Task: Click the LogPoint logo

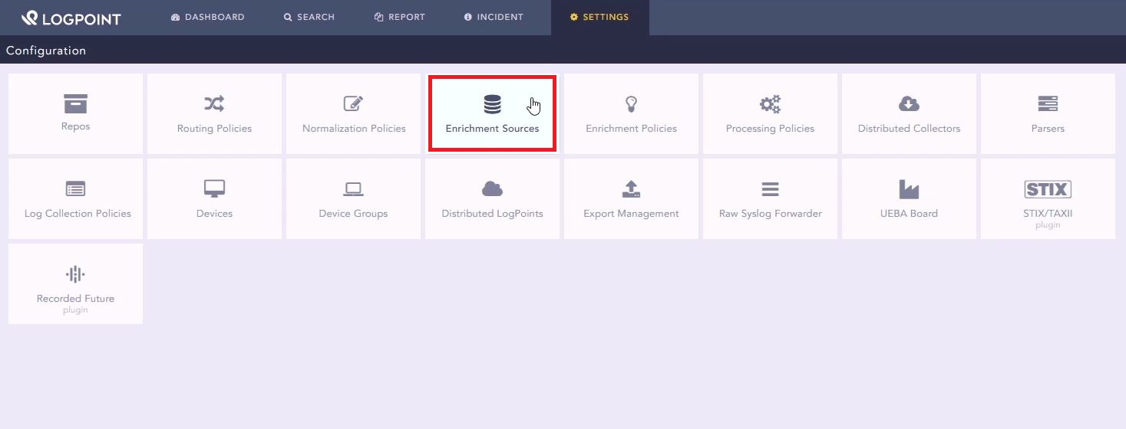Action: (x=71, y=18)
